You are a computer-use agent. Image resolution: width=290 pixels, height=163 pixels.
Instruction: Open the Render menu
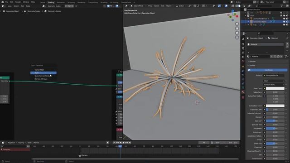coord(18,2)
